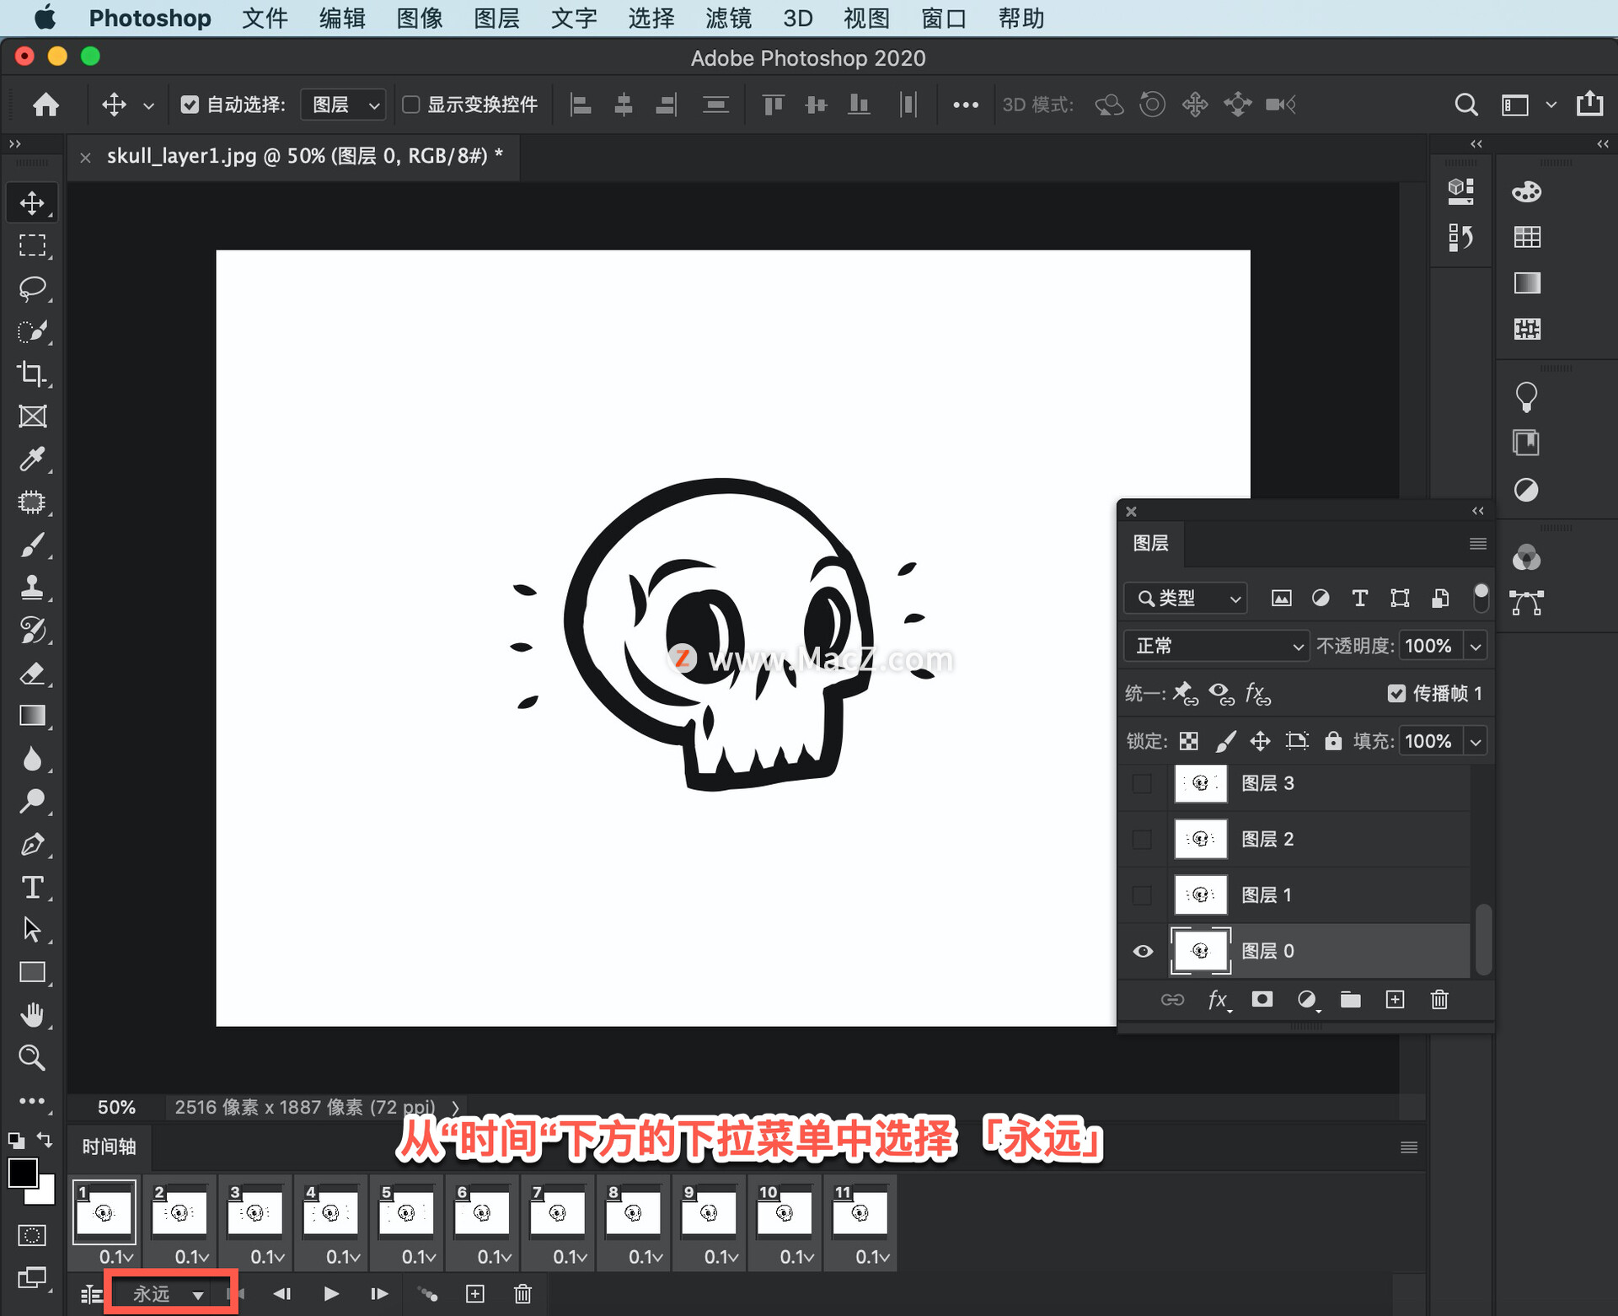Image resolution: width=1618 pixels, height=1316 pixels.
Task: Select the Lasso tool
Action: point(32,288)
